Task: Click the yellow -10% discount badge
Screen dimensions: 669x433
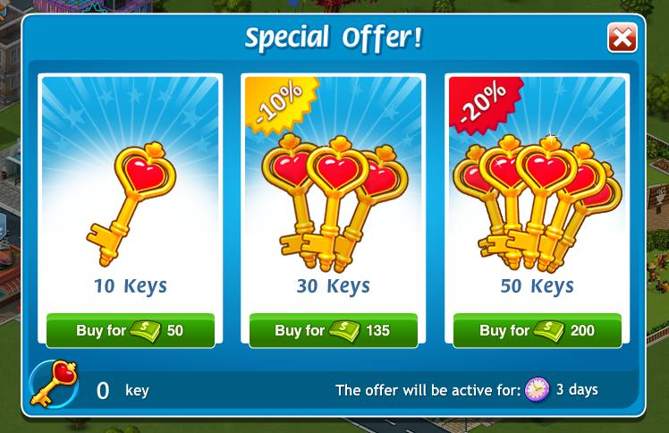Action: [x=279, y=102]
